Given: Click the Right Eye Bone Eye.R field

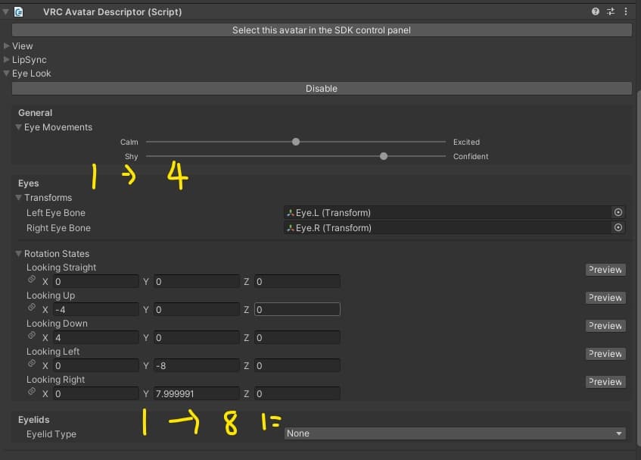Looking at the screenshot, I should (x=447, y=227).
